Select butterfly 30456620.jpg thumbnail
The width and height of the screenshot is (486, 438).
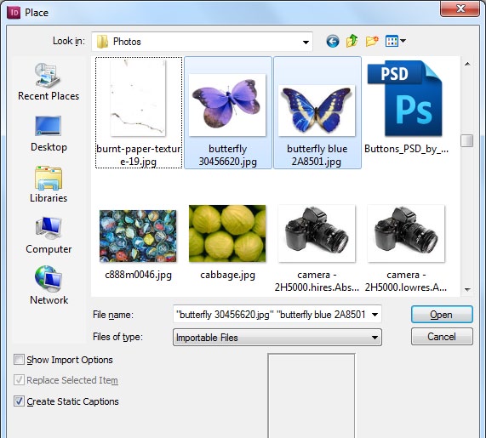click(x=227, y=105)
